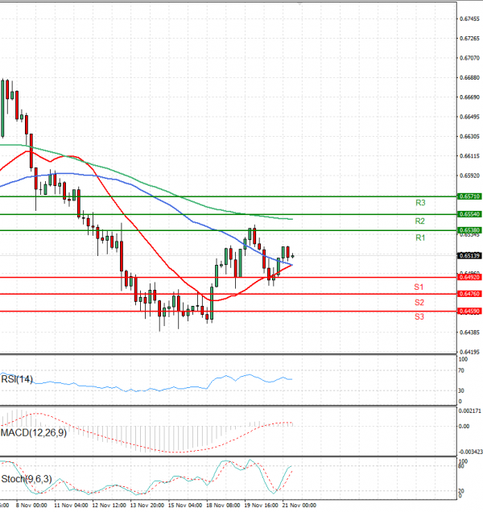This screenshot has height=512, width=483.
Task: Click the Stoch(9,6,3) indicator label
Action: [x=26, y=480]
